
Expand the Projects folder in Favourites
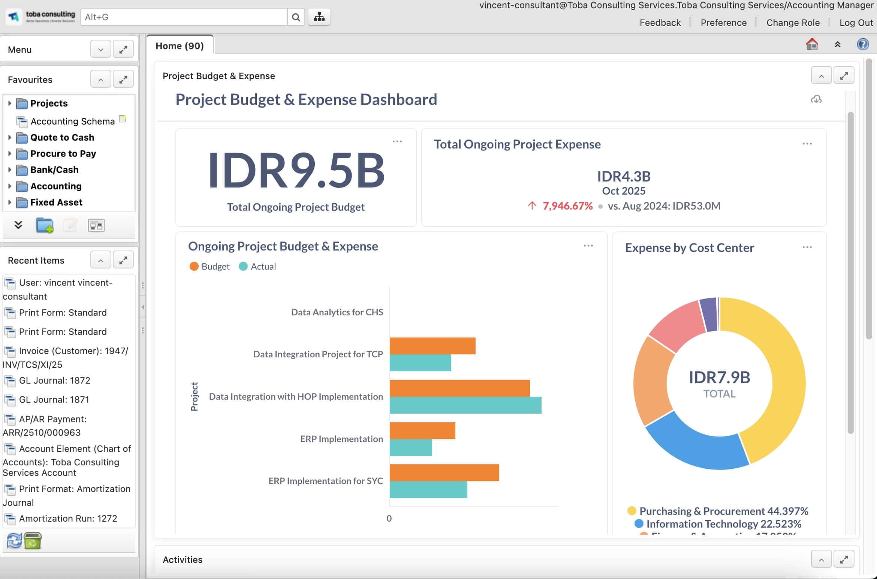(10, 103)
